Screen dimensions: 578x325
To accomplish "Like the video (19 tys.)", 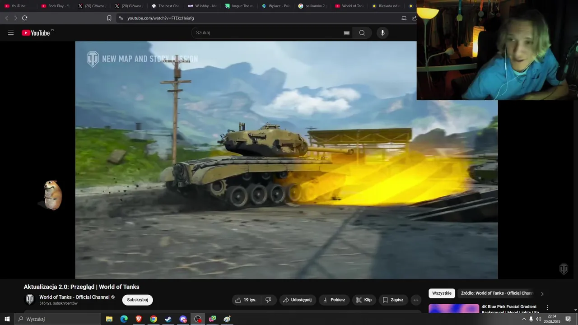I will pyautogui.click(x=246, y=300).
